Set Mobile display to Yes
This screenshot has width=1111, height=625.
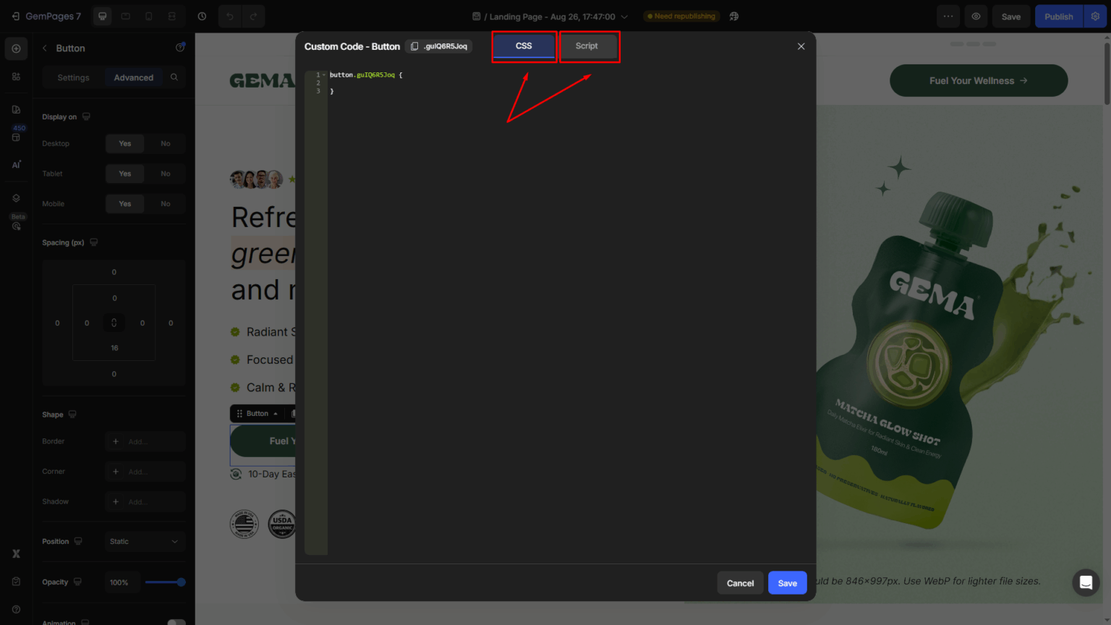pyautogui.click(x=125, y=204)
